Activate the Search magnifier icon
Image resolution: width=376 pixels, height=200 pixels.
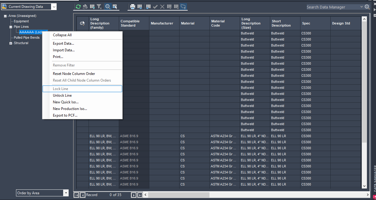[x=108, y=6]
